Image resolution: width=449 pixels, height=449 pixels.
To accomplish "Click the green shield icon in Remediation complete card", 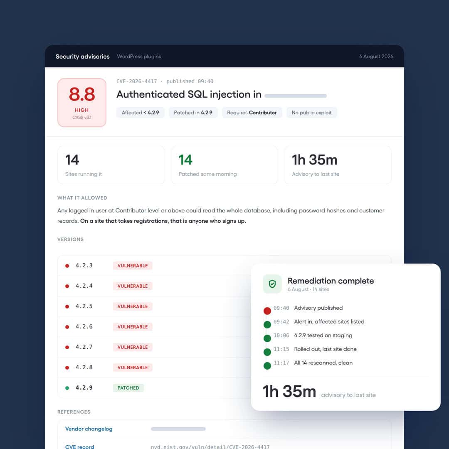I will tap(272, 284).
